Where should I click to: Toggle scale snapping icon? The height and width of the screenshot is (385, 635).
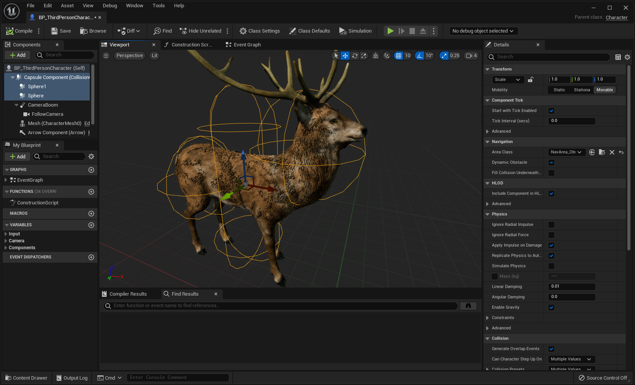coord(444,56)
